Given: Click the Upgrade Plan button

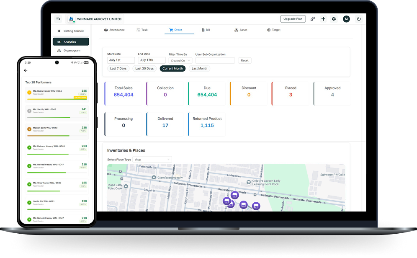Looking at the screenshot, I should click(293, 19).
